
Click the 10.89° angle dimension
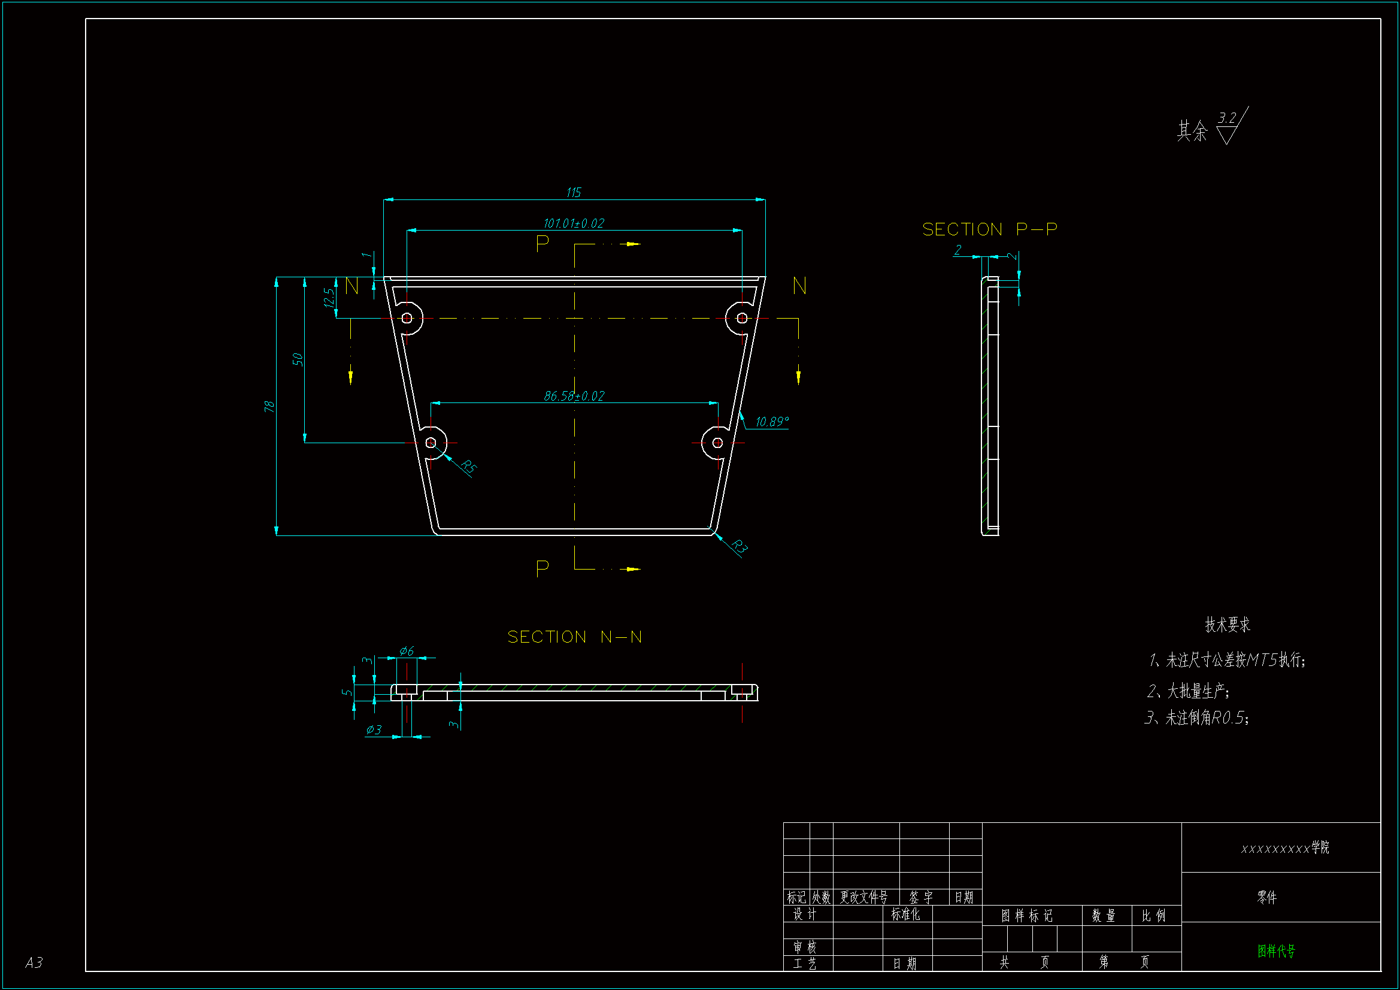coord(772,422)
